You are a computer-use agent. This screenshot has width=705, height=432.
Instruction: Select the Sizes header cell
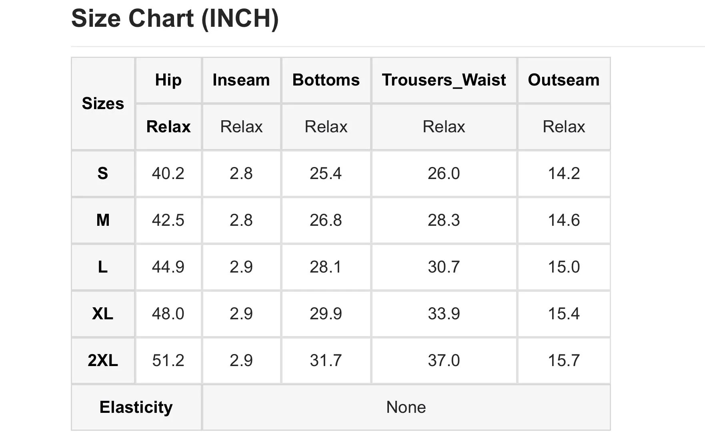(103, 104)
